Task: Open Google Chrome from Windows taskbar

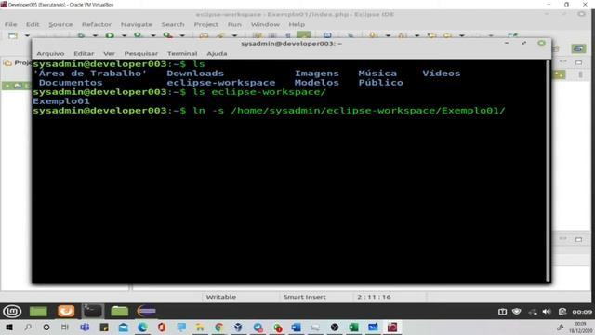Action: tap(219, 327)
